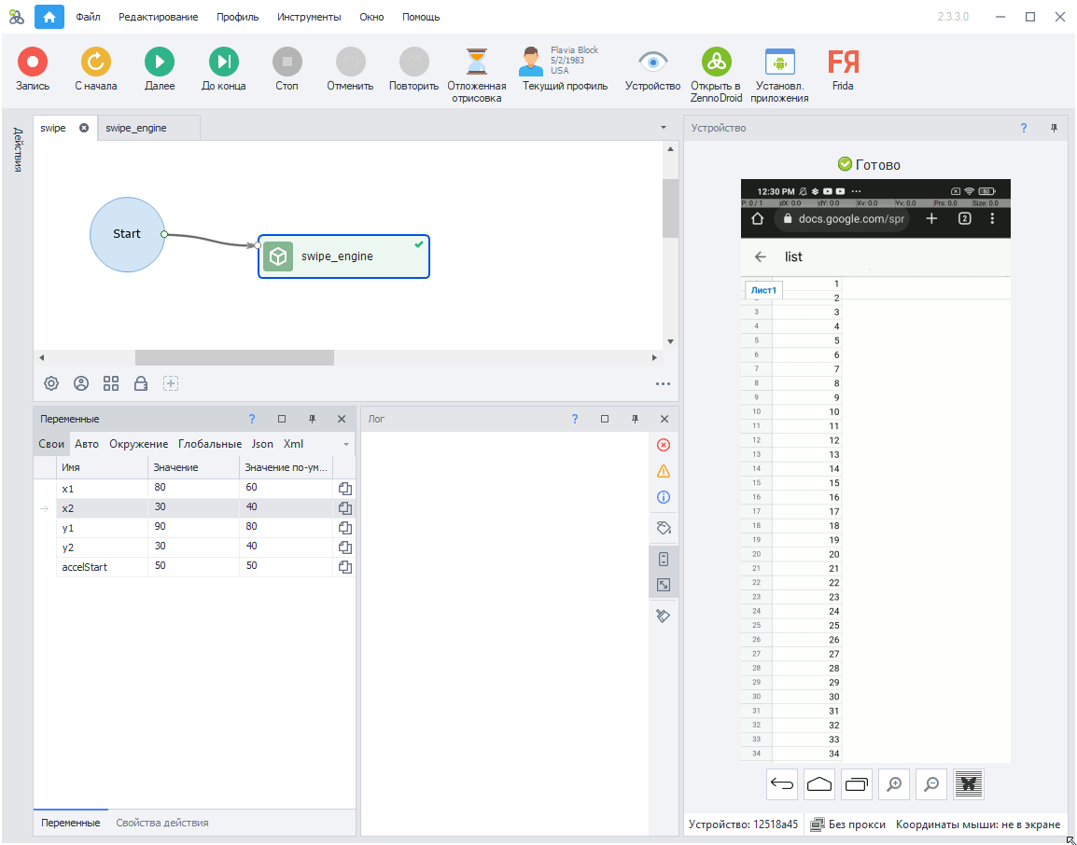Open the canvas settings gear icon
The height and width of the screenshot is (845, 1077).
click(x=51, y=383)
